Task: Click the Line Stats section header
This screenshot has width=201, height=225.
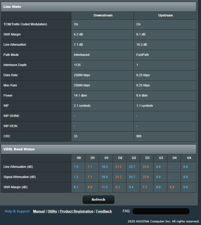Action: [x=12, y=7]
